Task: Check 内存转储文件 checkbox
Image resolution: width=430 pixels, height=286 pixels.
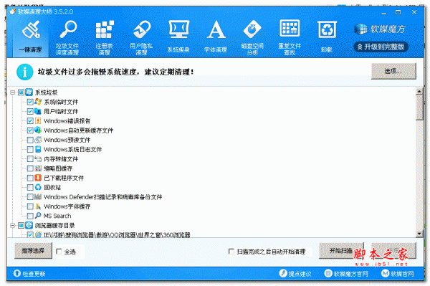Action: tap(30, 158)
